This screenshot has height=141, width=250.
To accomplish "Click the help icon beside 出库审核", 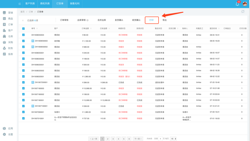I will 88,20.
